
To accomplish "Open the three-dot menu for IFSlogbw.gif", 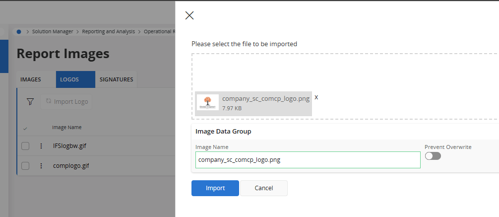I will (41, 146).
